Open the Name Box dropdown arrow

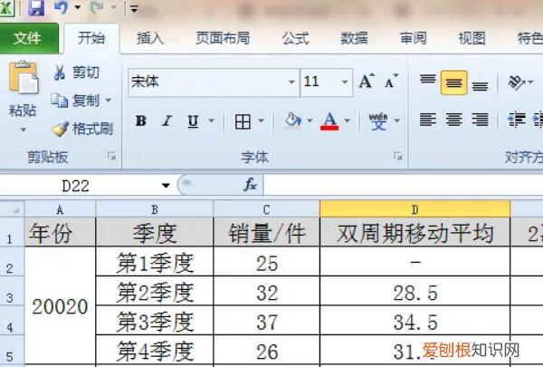166,186
